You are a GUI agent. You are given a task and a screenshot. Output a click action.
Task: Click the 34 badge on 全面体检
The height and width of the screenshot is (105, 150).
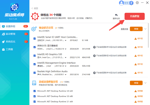pyautogui.click(x=25, y=26)
